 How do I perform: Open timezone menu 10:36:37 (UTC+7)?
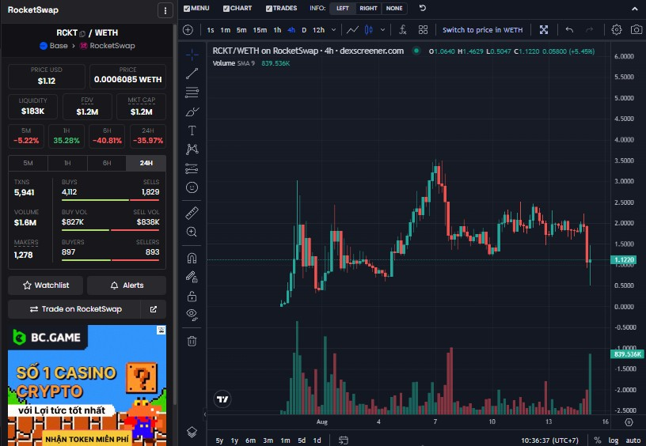[549, 440]
